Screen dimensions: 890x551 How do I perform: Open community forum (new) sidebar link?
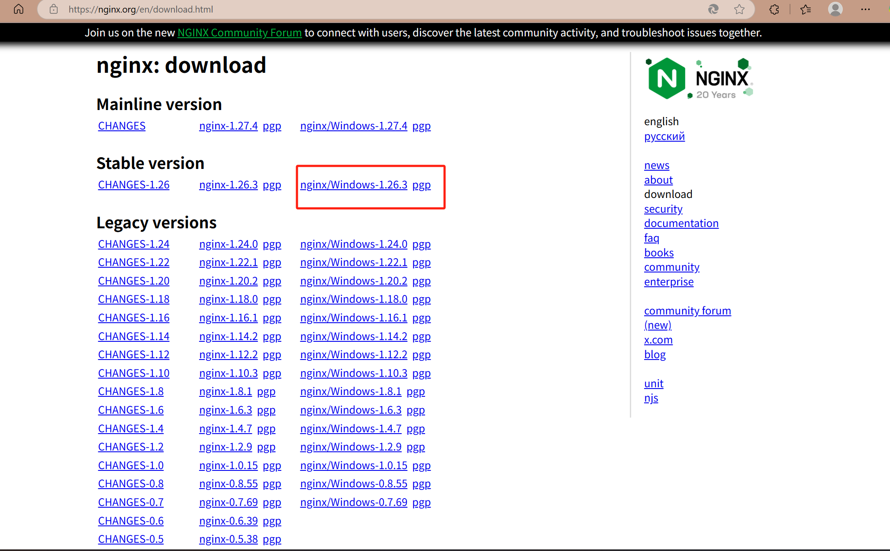[x=687, y=318]
